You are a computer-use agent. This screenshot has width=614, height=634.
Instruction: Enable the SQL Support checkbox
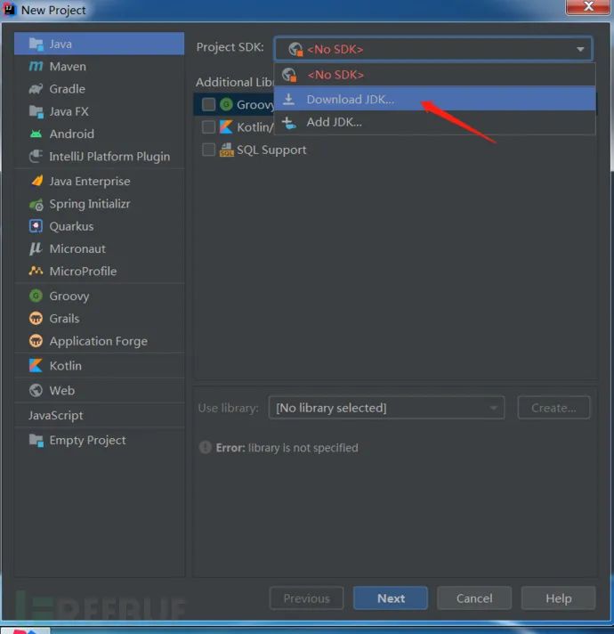(x=208, y=150)
